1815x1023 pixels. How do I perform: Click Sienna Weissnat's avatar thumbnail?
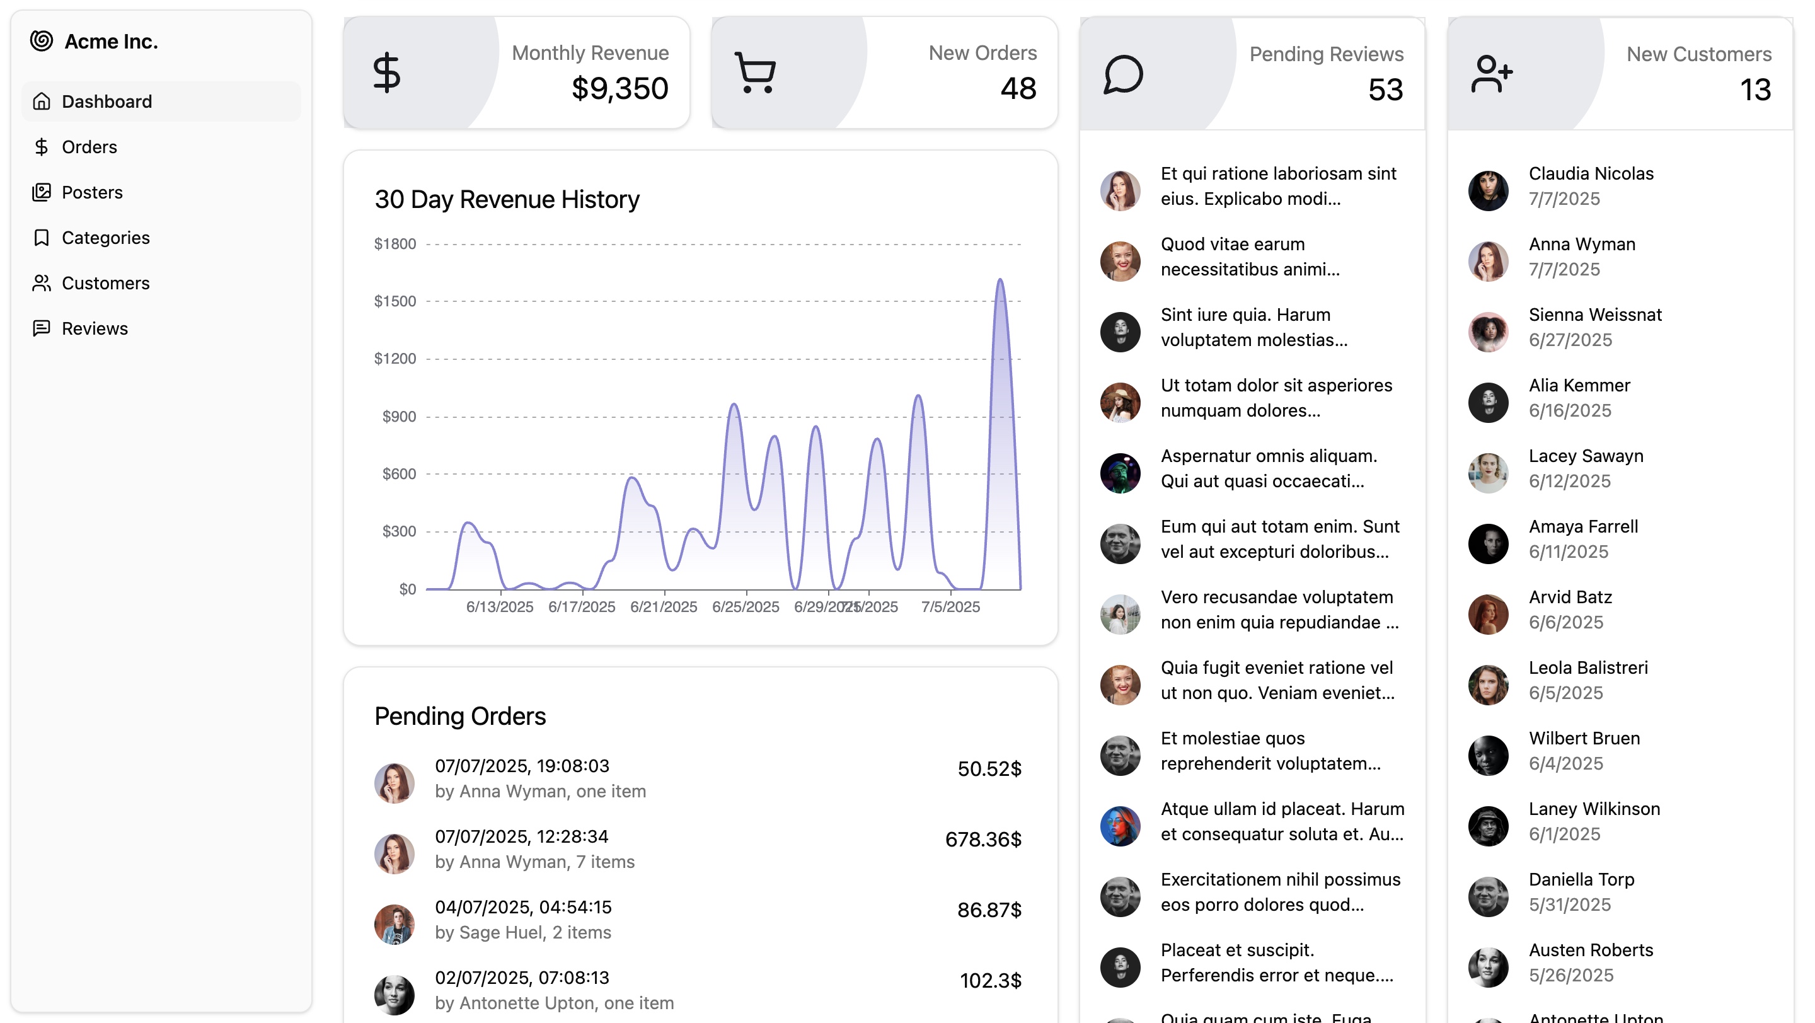pyautogui.click(x=1488, y=332)
